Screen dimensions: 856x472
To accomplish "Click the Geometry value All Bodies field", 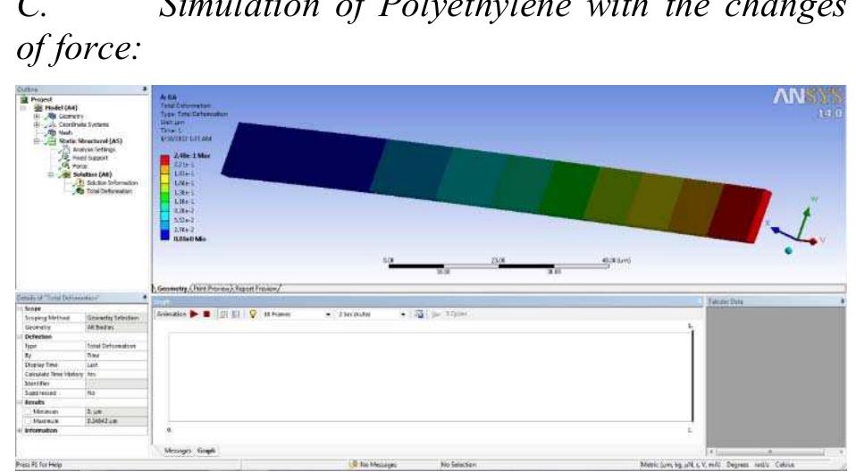I will point(116,327).
